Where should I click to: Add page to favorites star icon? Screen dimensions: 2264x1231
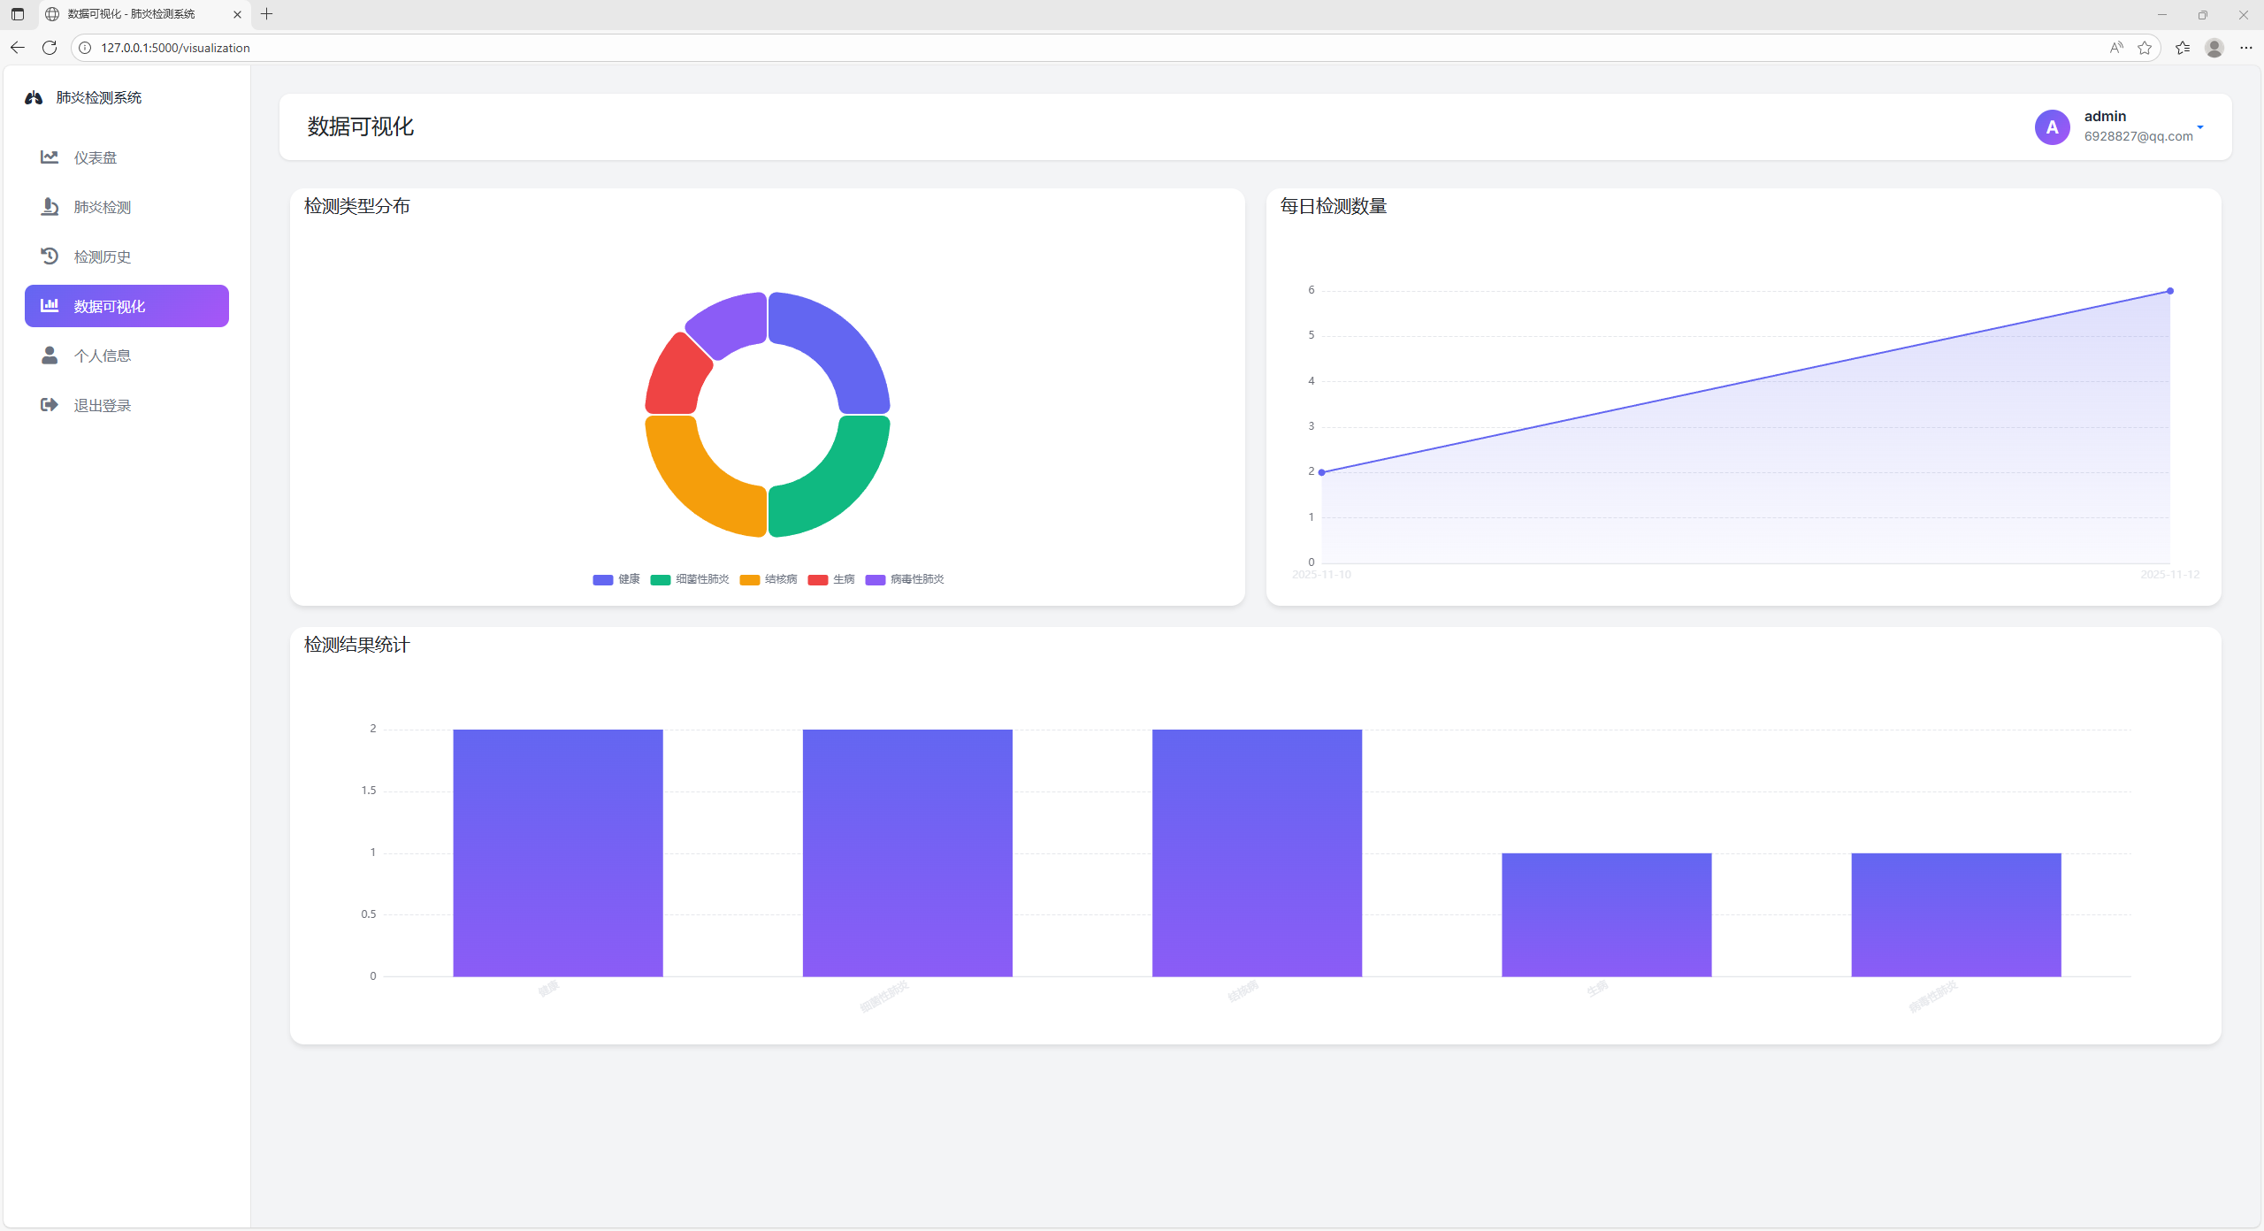click(x=2145, y=48)
